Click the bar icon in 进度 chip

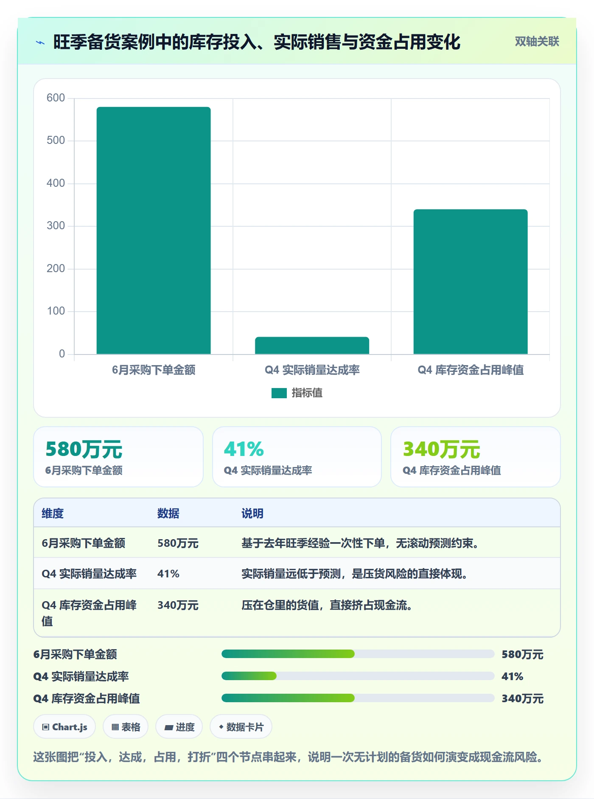tap(168, 728)
